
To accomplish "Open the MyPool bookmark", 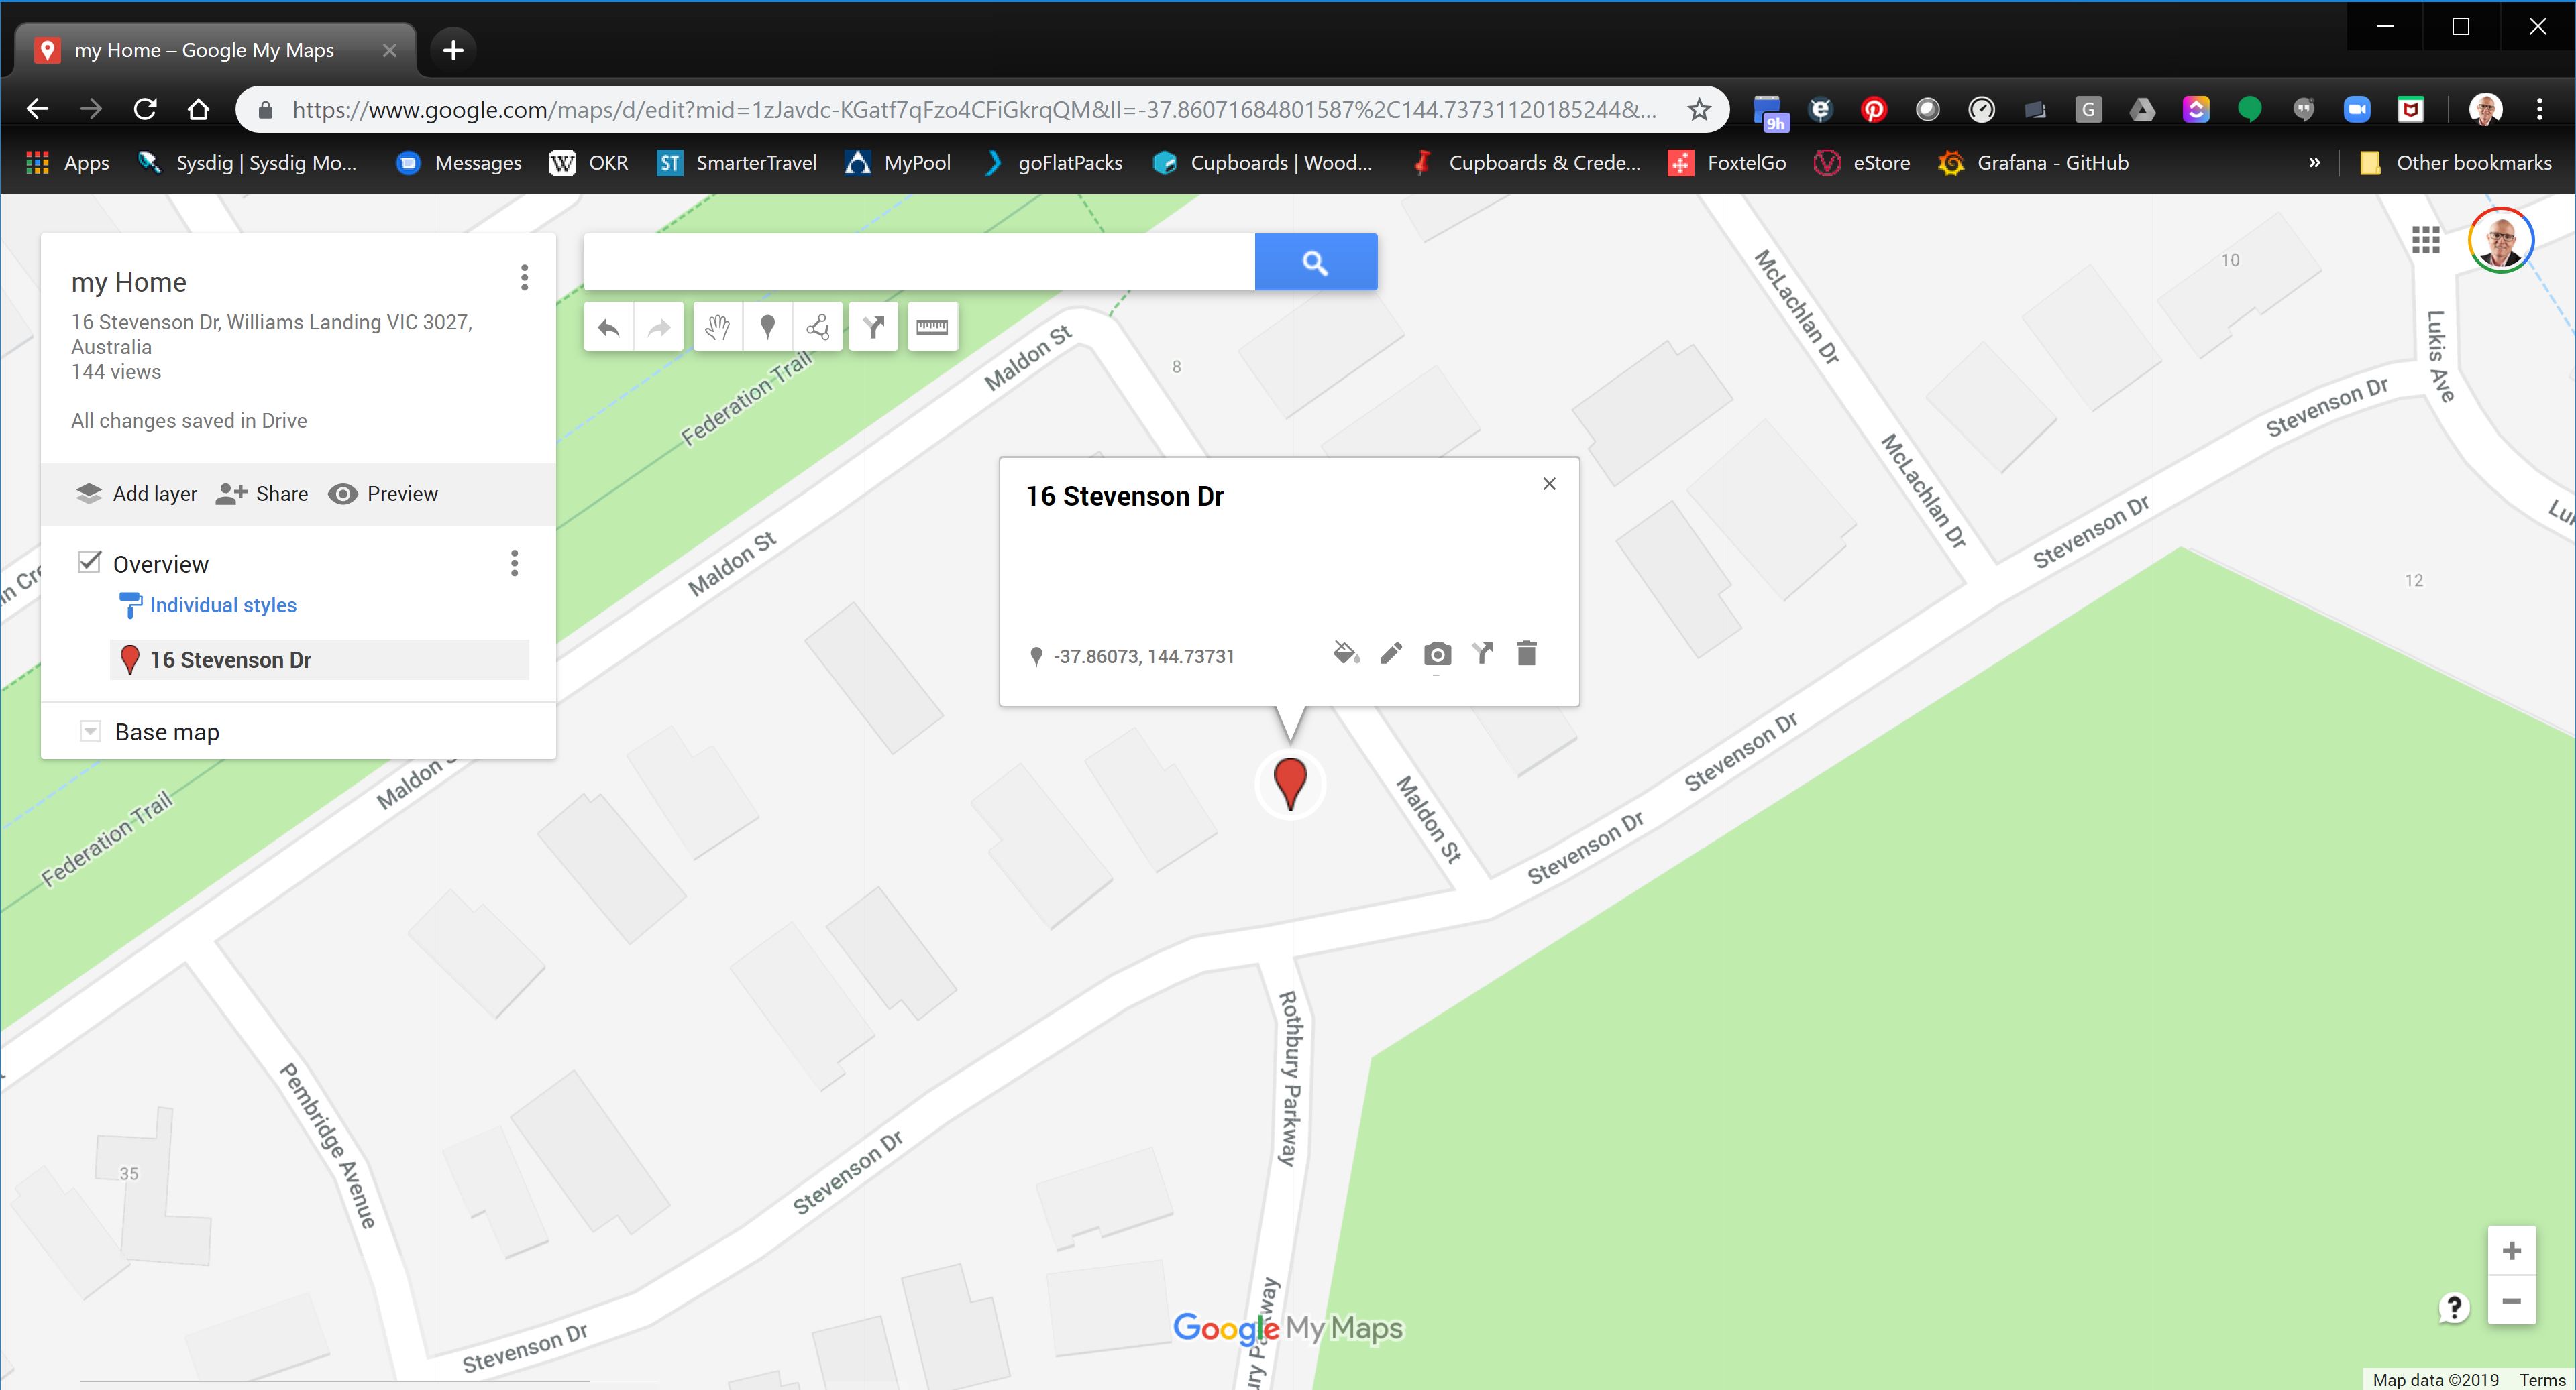I will coord(898,163).
